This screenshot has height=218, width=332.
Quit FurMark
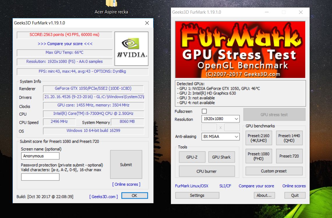click(x=295, y=195)
